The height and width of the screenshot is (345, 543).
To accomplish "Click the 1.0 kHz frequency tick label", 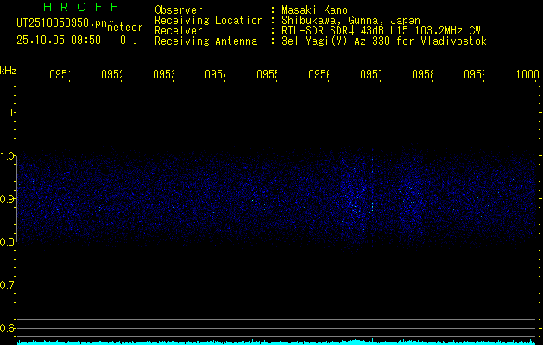I will [x=7, y=156].
